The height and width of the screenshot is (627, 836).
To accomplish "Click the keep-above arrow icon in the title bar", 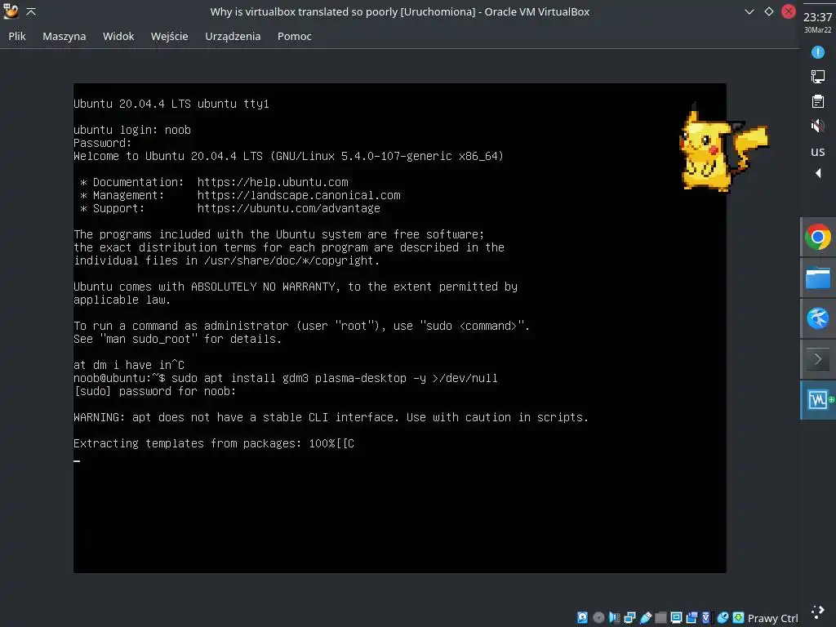I will 31,11.
